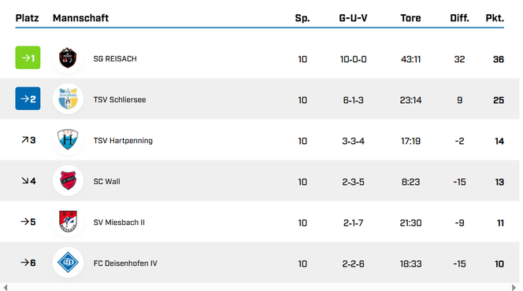The height and width of the screenshot is (291, 523).
Task: Click the SG Reisach club crest
Action: pyautogui.click(x=68, y=58)
